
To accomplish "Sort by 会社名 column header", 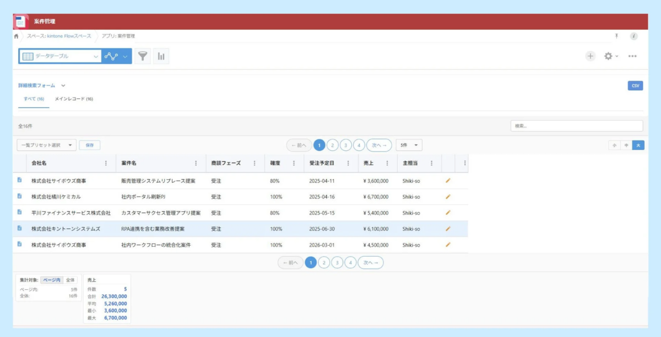I will tap(39, 163).
